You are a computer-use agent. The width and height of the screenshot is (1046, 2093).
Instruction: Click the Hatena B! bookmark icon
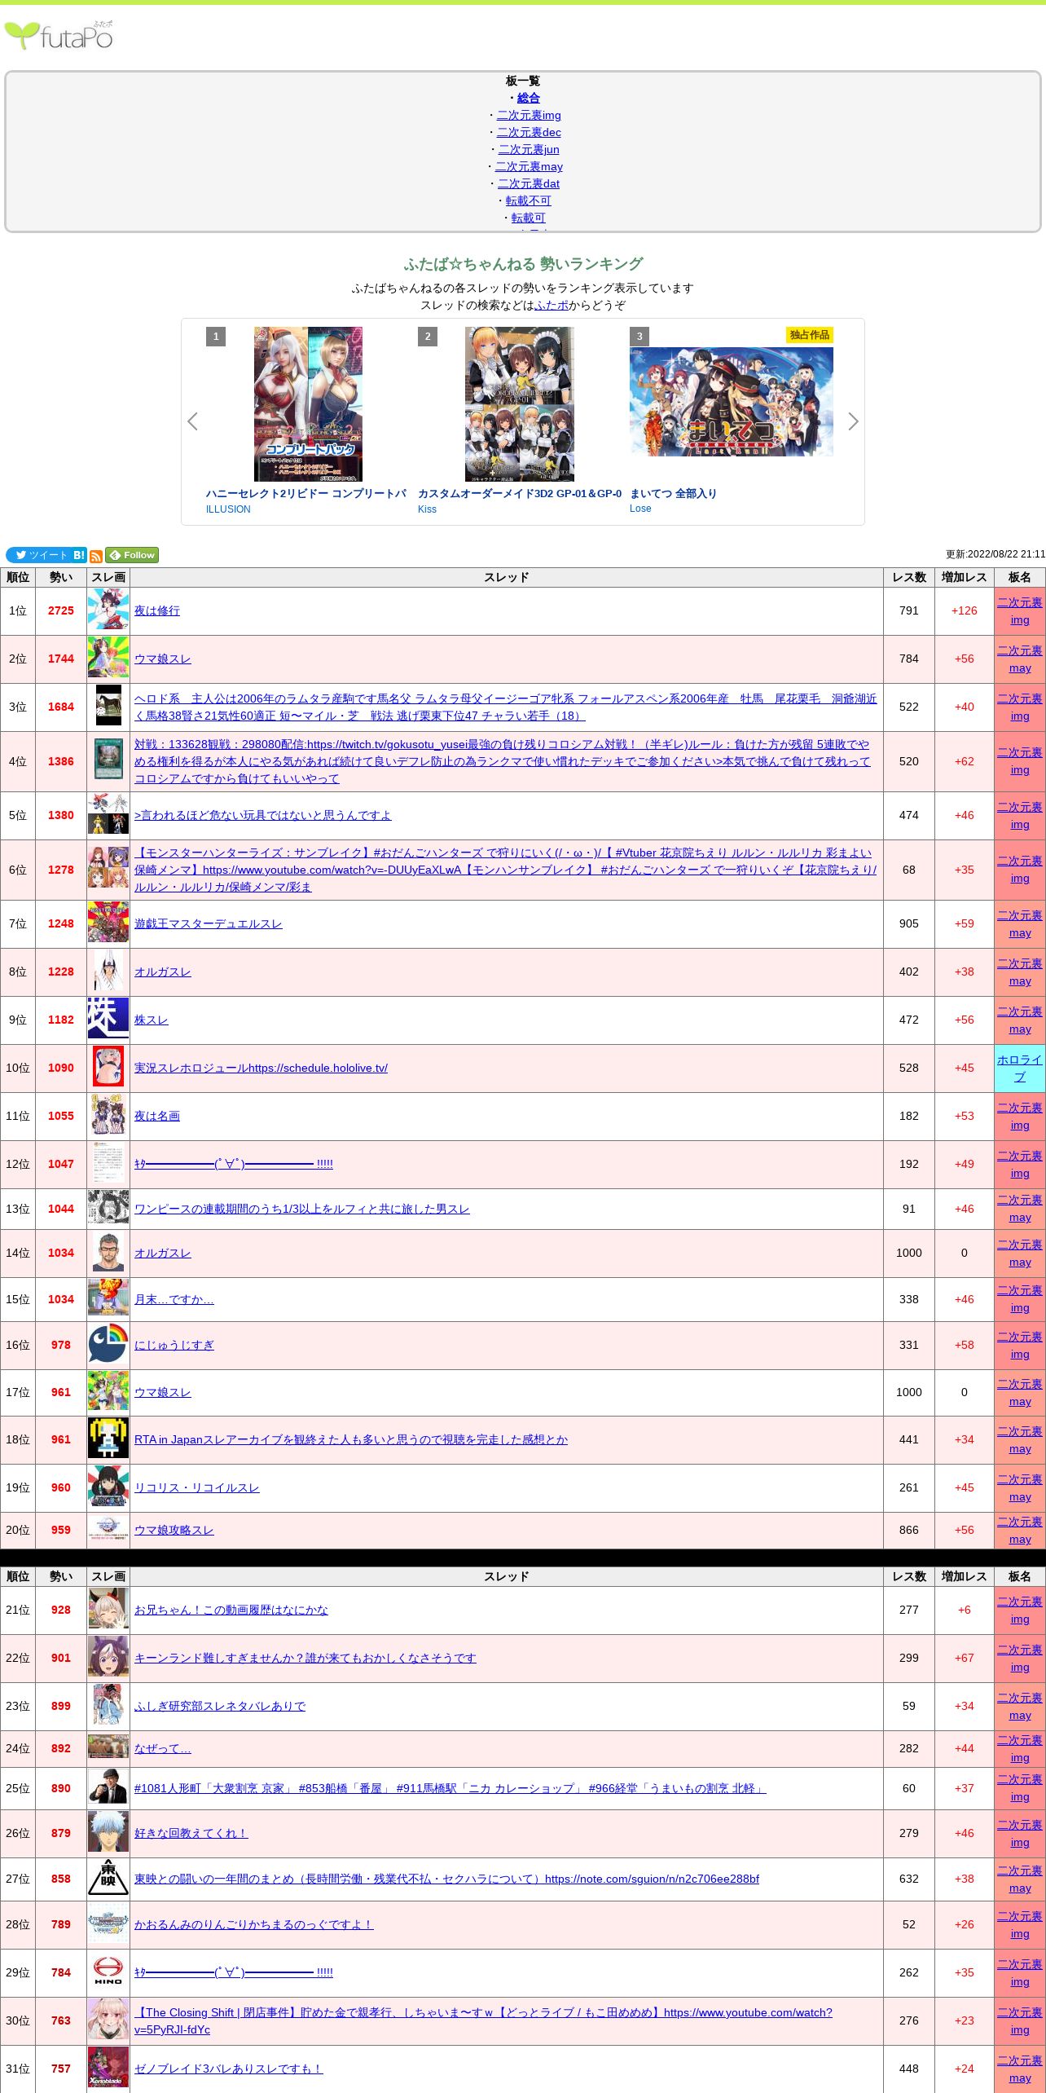pyautogui.click(x=79, y=555)
